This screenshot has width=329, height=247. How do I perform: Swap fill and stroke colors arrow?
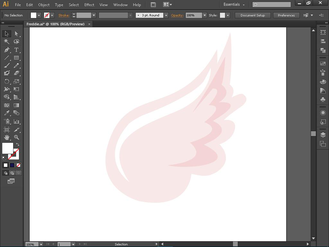point(18,144)
